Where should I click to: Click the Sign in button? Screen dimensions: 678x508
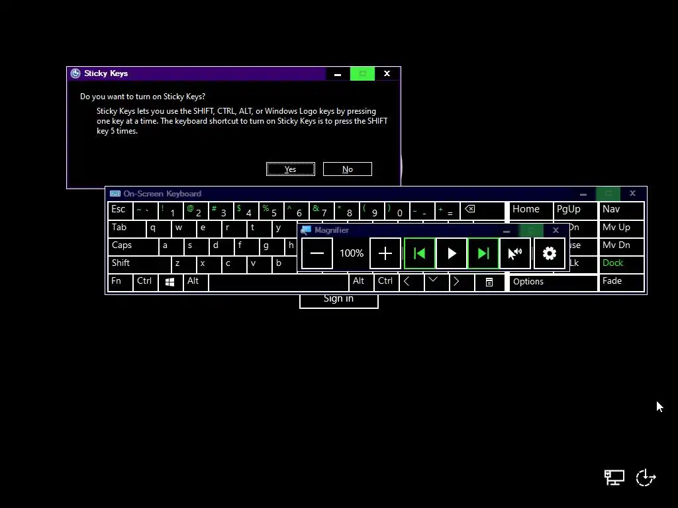[x=338, y=301]
